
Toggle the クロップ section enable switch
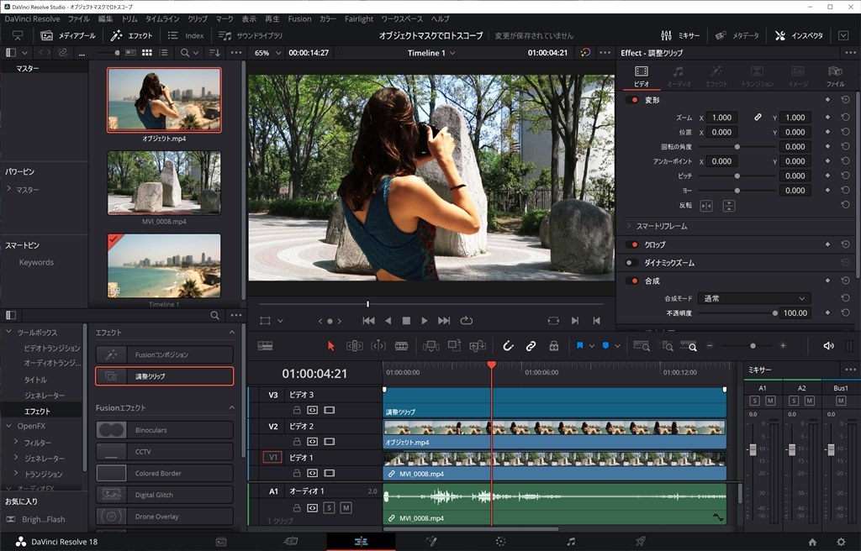coord(632,244)
